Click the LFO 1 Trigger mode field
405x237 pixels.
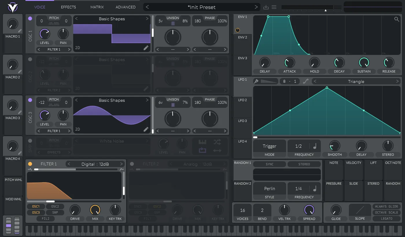pyautogui.click(x=269, y=146)
